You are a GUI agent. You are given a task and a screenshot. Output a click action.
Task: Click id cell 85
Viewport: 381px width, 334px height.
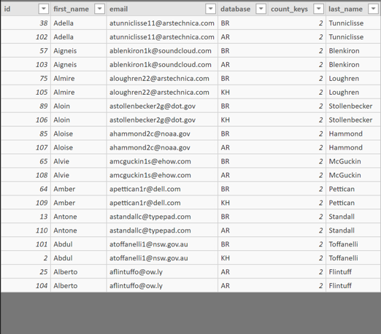(x=26, y=133)
